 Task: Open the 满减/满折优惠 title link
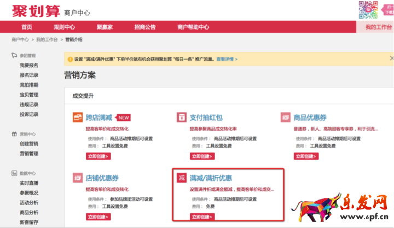211,178
